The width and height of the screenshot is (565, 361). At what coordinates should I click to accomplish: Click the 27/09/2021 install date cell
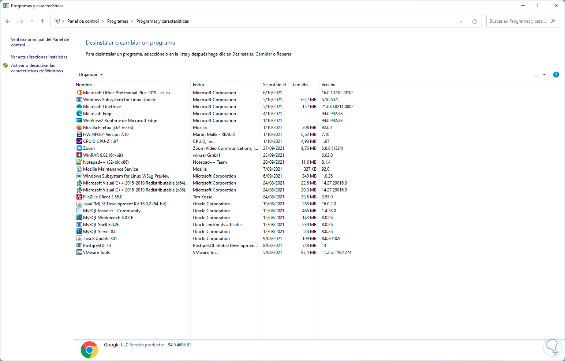pos(274,148)
